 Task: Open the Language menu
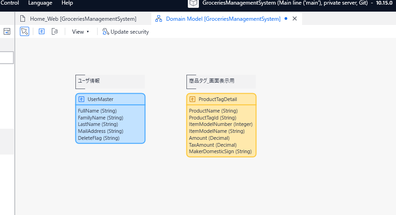point(40,3)
